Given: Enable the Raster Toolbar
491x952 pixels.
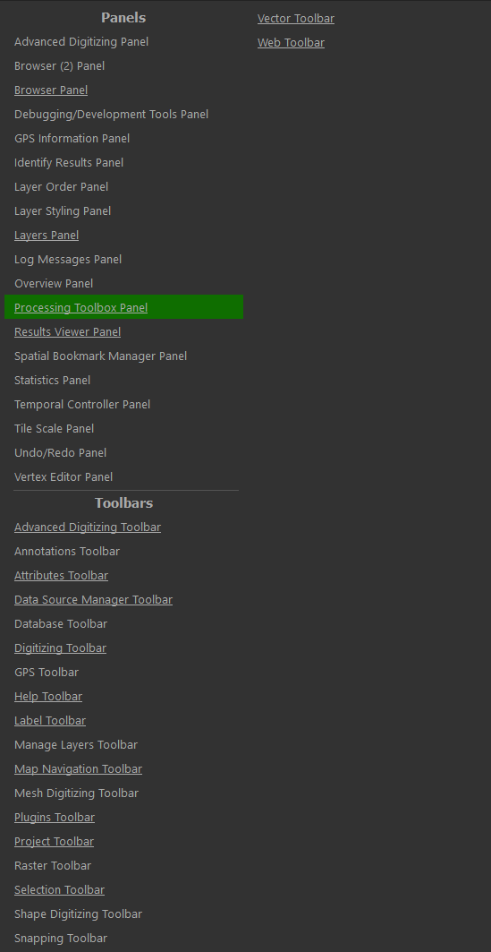Looking at the screenshot, I should click(x=53, y=865).
